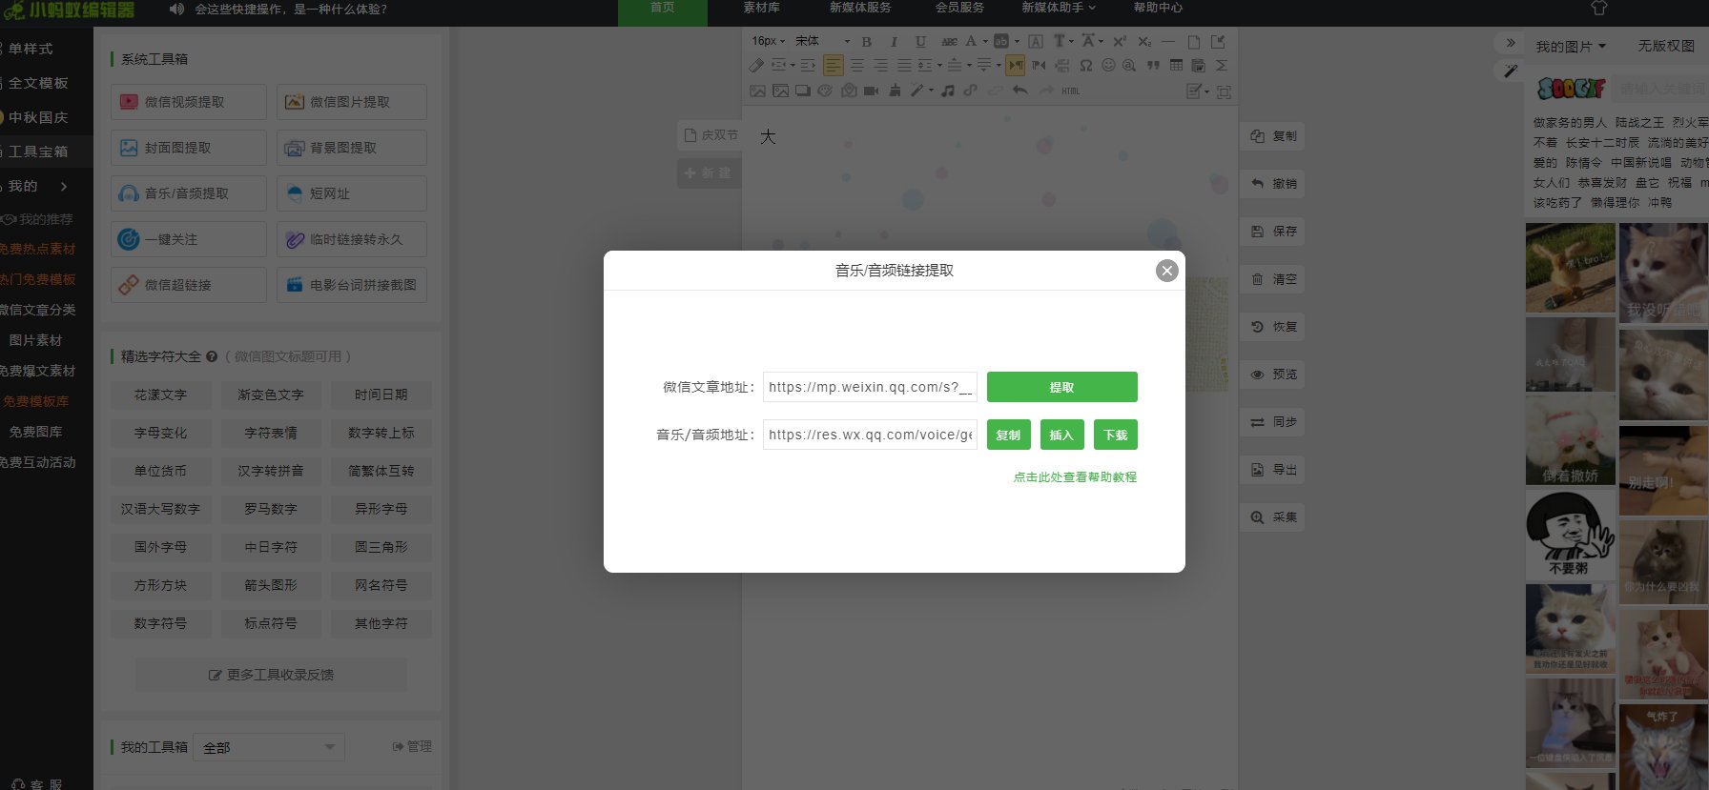Open the emoji smiley picker
This screenshot has height=790, width=1709.
[x=1108, y=65]
